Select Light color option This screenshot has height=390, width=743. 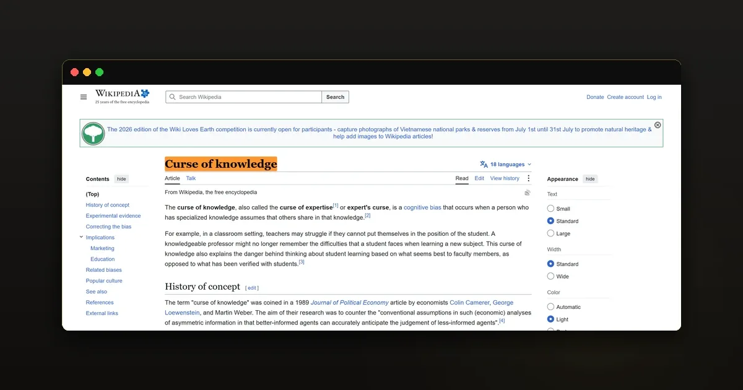(550, 319)
